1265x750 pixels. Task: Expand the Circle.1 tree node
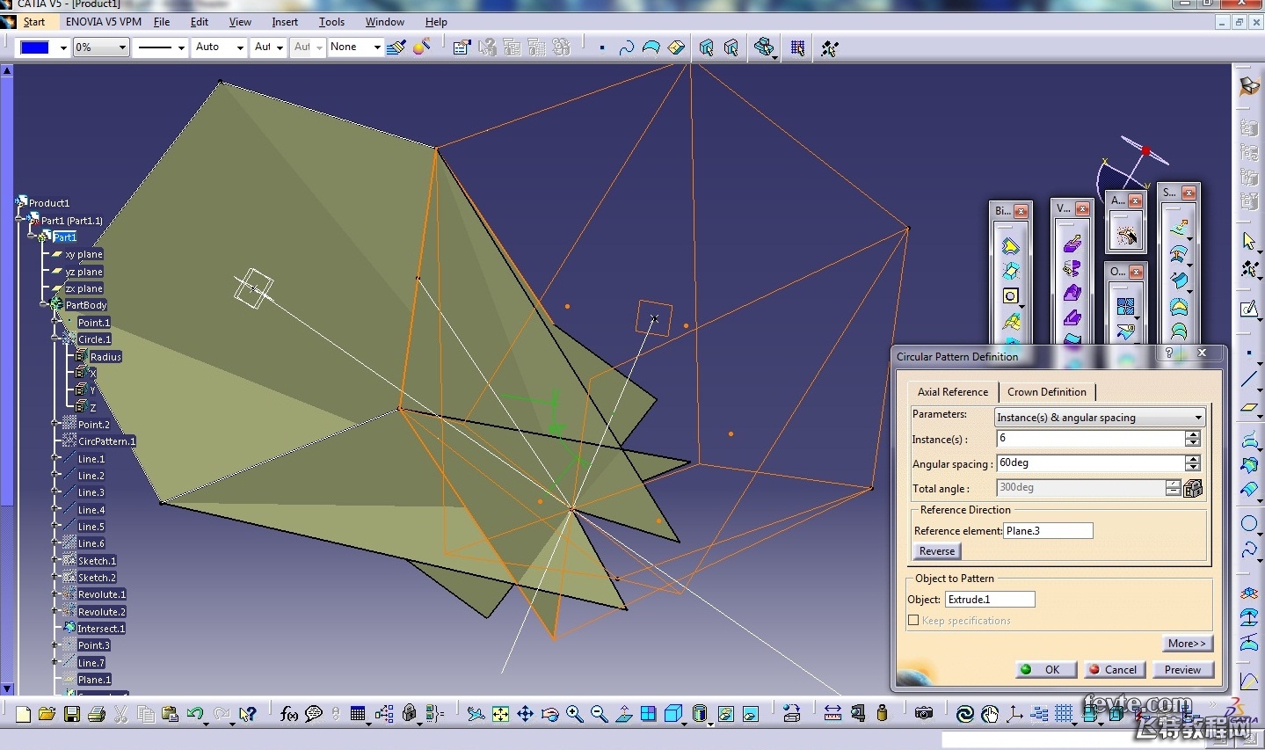coord(55,339)
